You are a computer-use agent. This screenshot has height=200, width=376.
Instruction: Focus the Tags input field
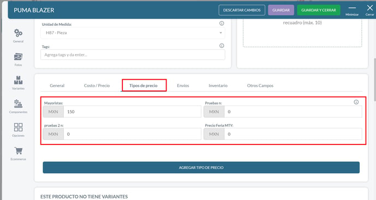click(x=133, y=55)
